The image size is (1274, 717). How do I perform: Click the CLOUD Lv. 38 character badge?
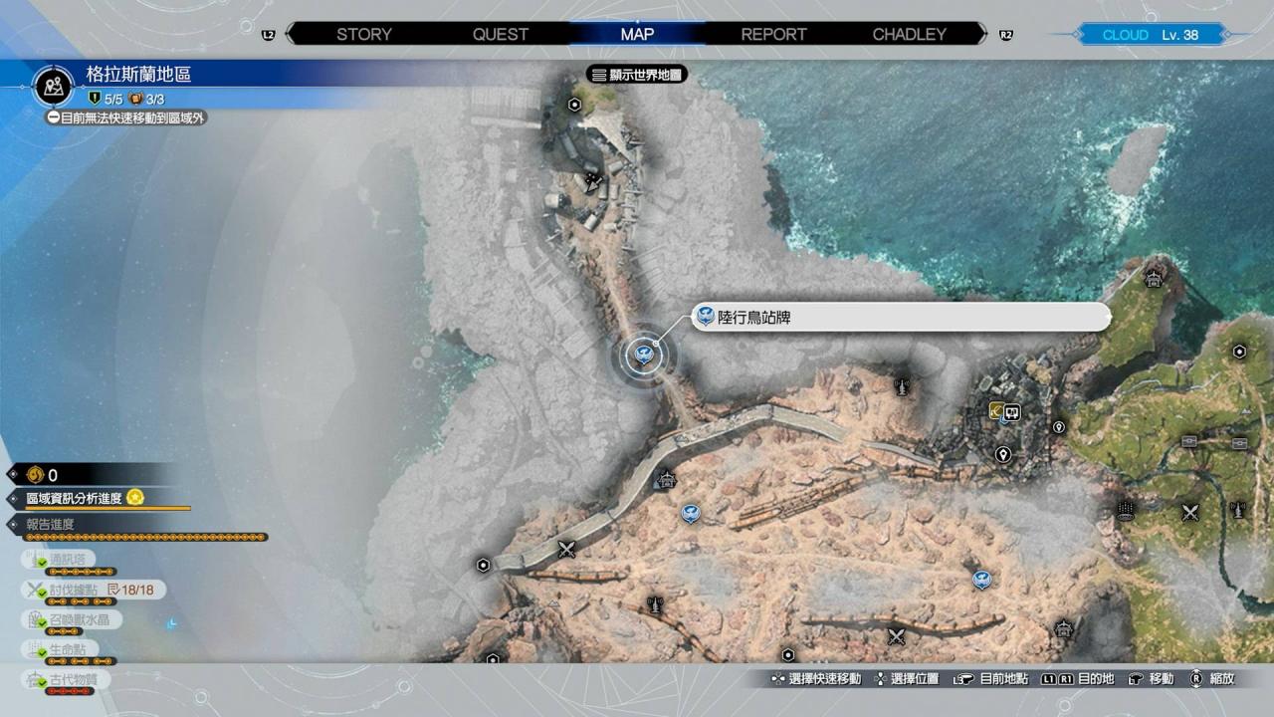point(1150,35)
